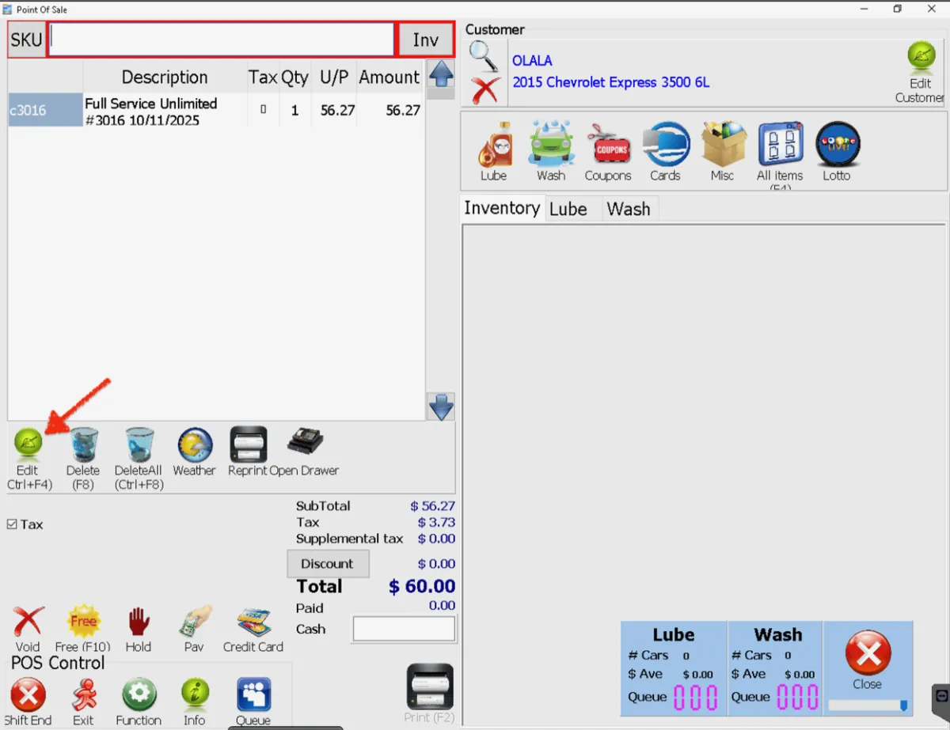
Task: Search customers with the magnifying glass icon
Action: (484, 56)
